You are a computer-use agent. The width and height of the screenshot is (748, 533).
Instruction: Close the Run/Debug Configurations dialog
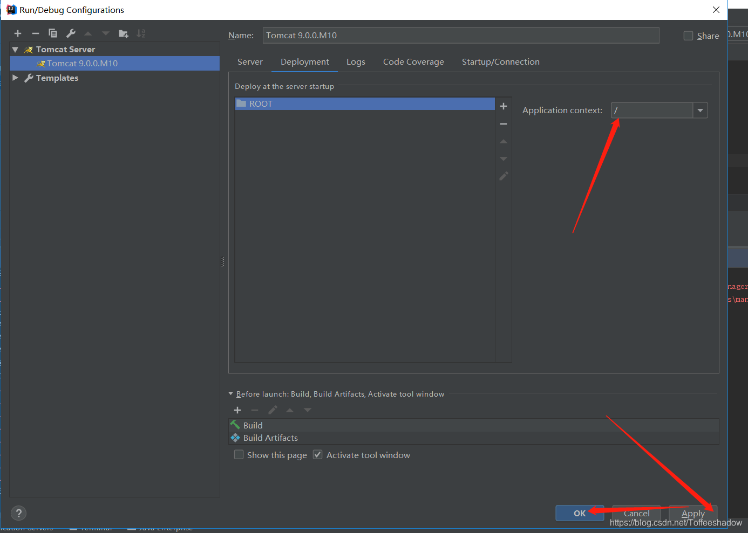(716, 10)
